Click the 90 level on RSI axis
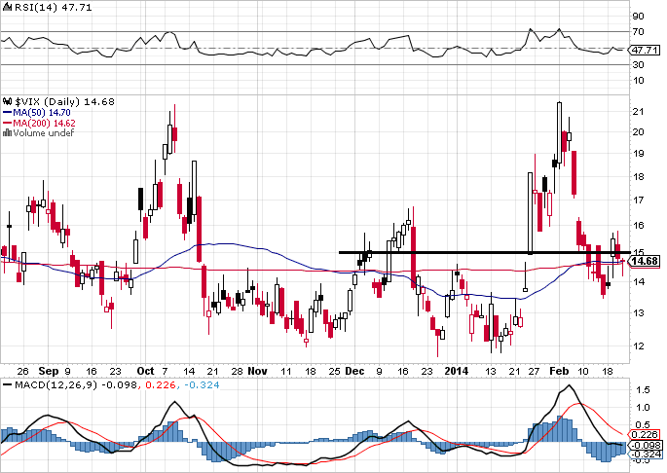Viewport: 667px width, 473px height. [x=638, y=17]
